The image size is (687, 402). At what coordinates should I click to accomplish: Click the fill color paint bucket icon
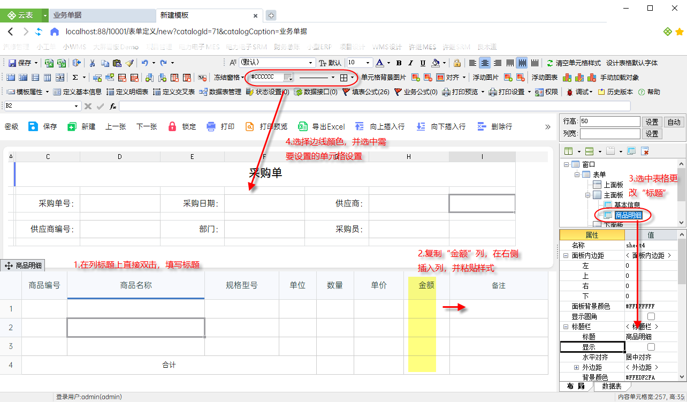tap(436, 63)
